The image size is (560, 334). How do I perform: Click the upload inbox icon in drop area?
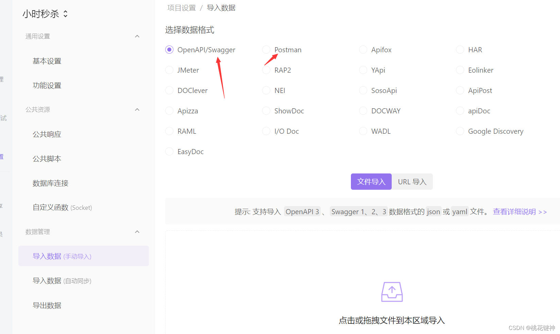pos(392,292)
